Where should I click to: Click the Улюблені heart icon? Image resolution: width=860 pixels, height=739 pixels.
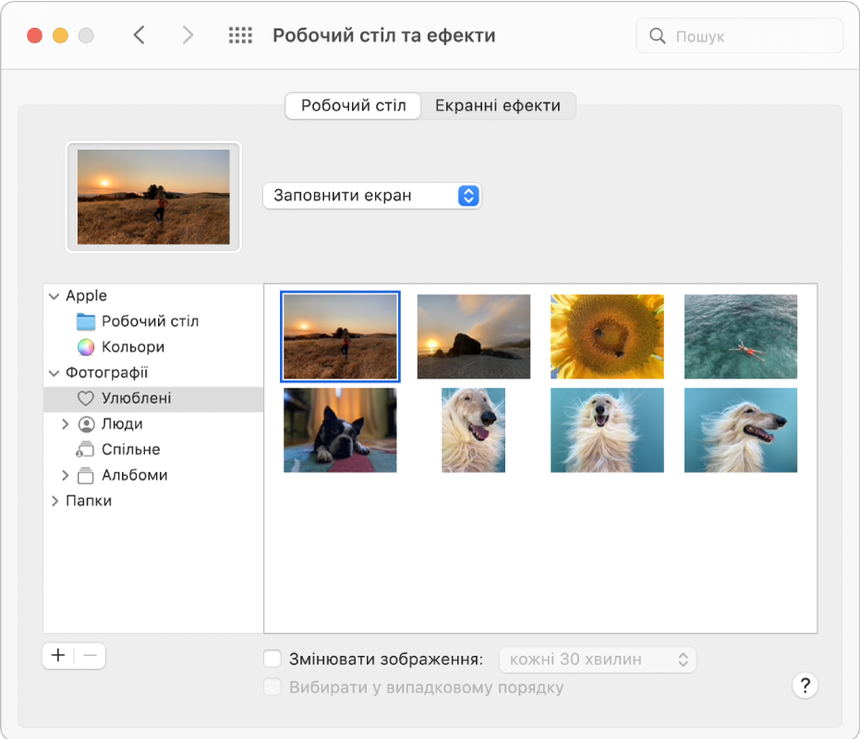pos(86,399)
